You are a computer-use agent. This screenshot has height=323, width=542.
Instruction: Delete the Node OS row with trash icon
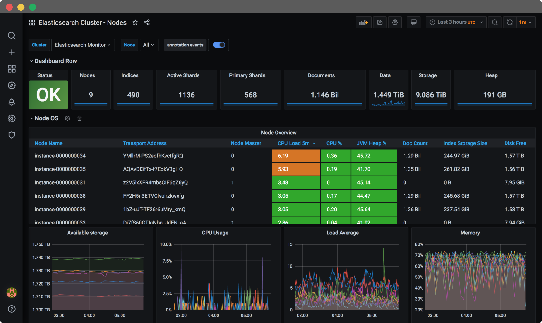[79, 118]
